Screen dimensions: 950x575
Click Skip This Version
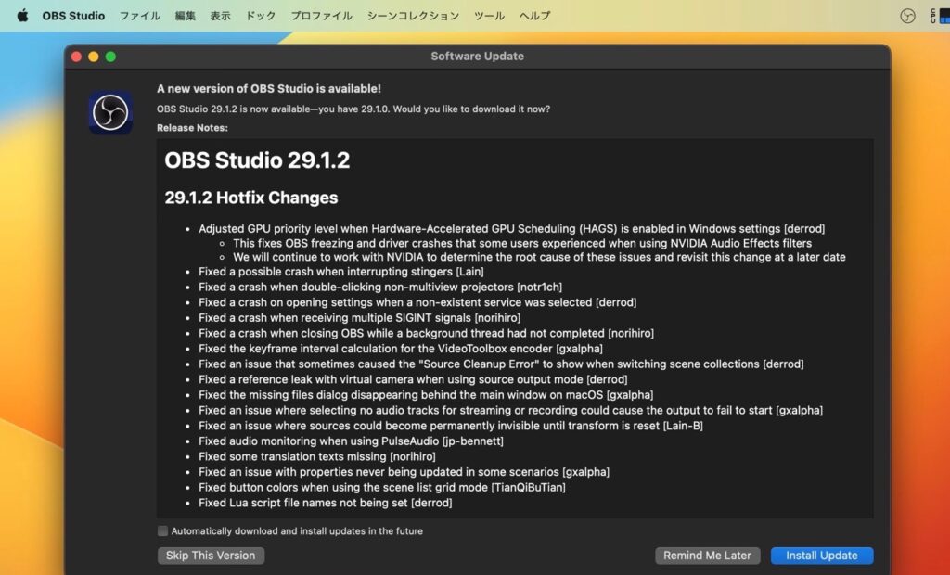point(211,555)
